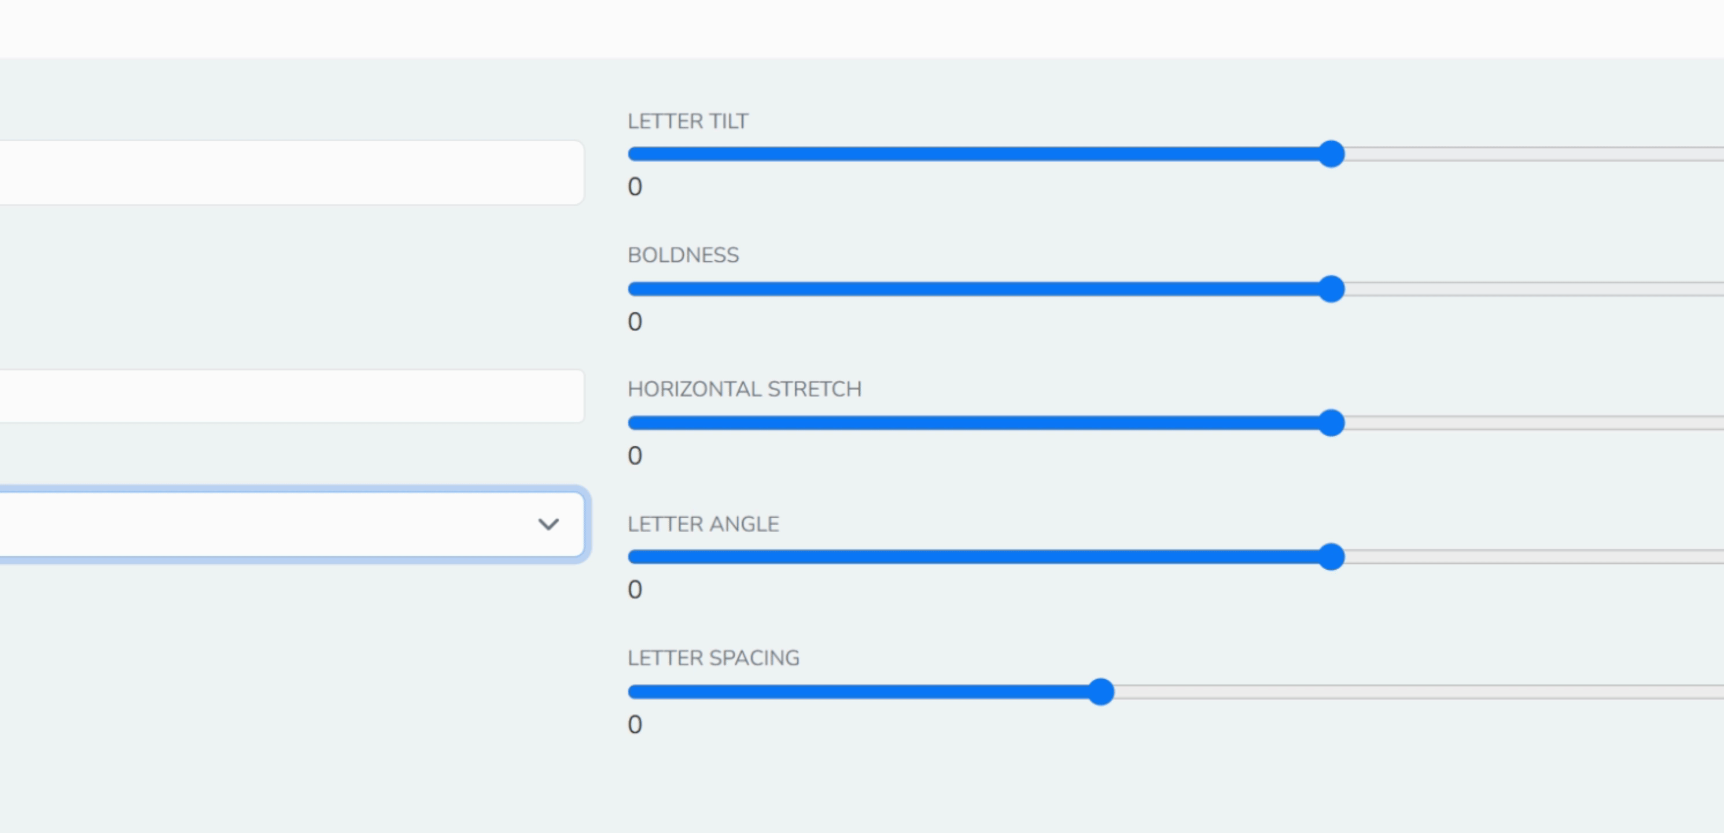
Task: Focus the text field beside Letter Tilt
Action: pyautogui.click(x=288, y=172)
